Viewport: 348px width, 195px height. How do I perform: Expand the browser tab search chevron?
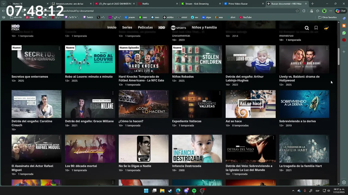4,4
